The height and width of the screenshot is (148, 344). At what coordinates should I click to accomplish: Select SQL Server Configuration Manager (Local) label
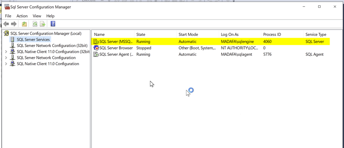[x=46, y=34]
